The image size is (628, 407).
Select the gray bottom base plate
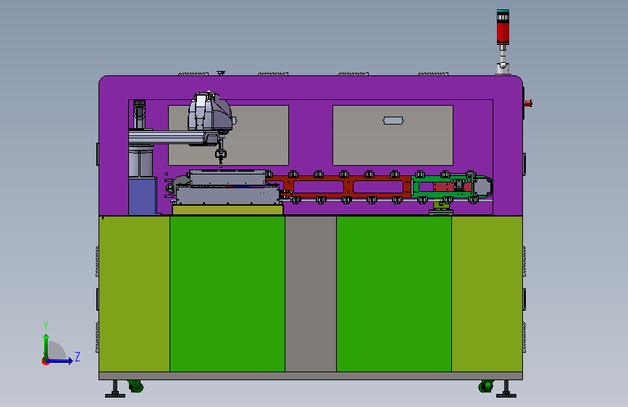311,376
